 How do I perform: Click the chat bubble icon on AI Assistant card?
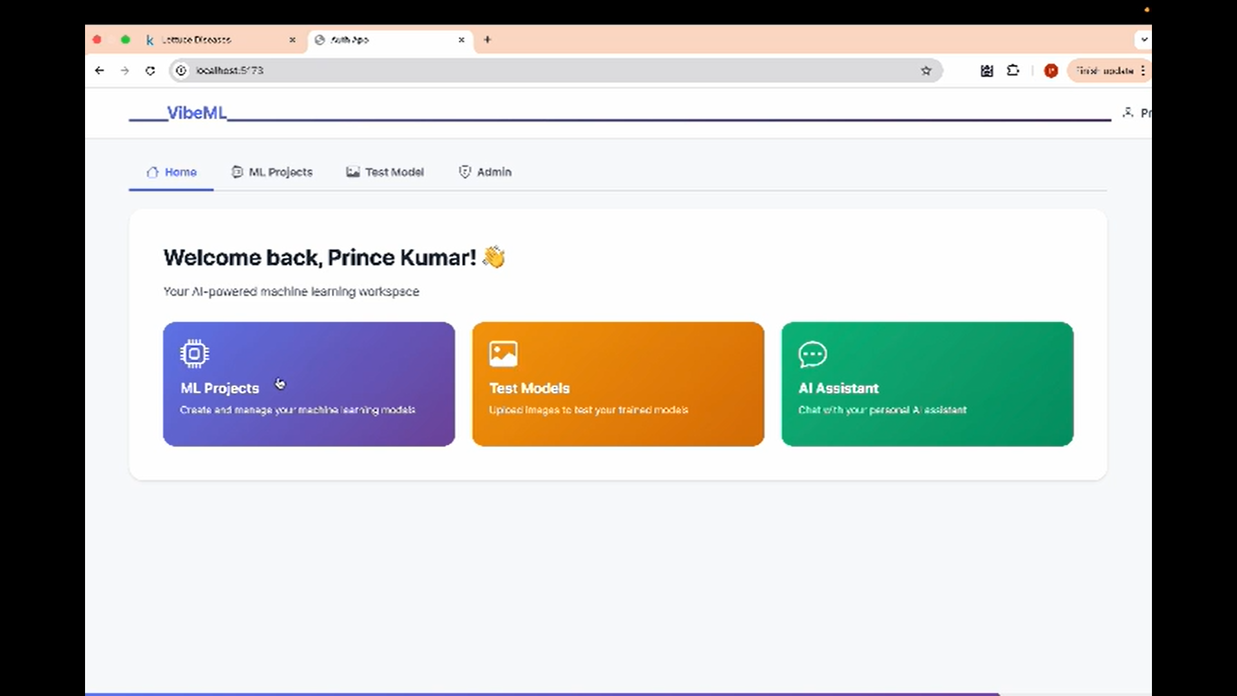tap(812, 354)
